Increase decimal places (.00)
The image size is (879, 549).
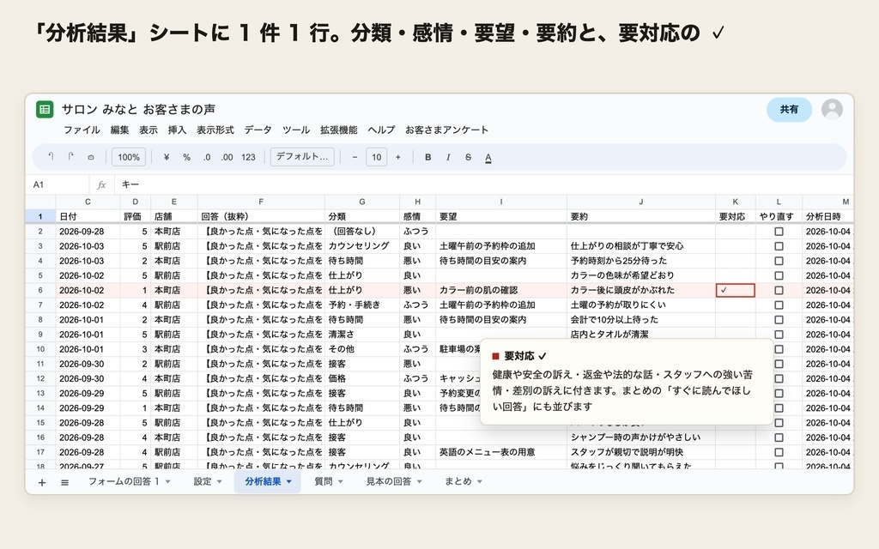pos(227,158)
